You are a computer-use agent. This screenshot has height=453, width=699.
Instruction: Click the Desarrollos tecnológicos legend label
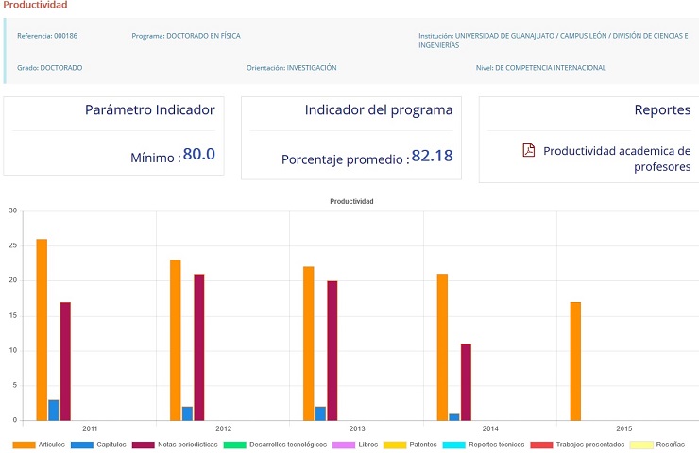pyautogui.click(x=288, y=445)
